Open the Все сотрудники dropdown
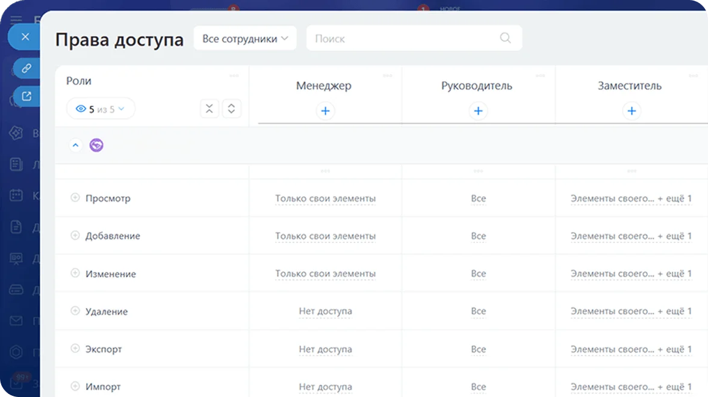708x397 pixels. (245, 38)
